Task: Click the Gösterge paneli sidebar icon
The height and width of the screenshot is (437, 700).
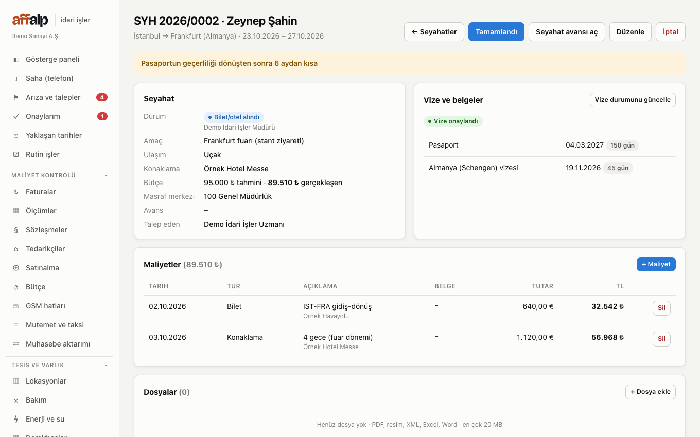Action: [16, 59]
